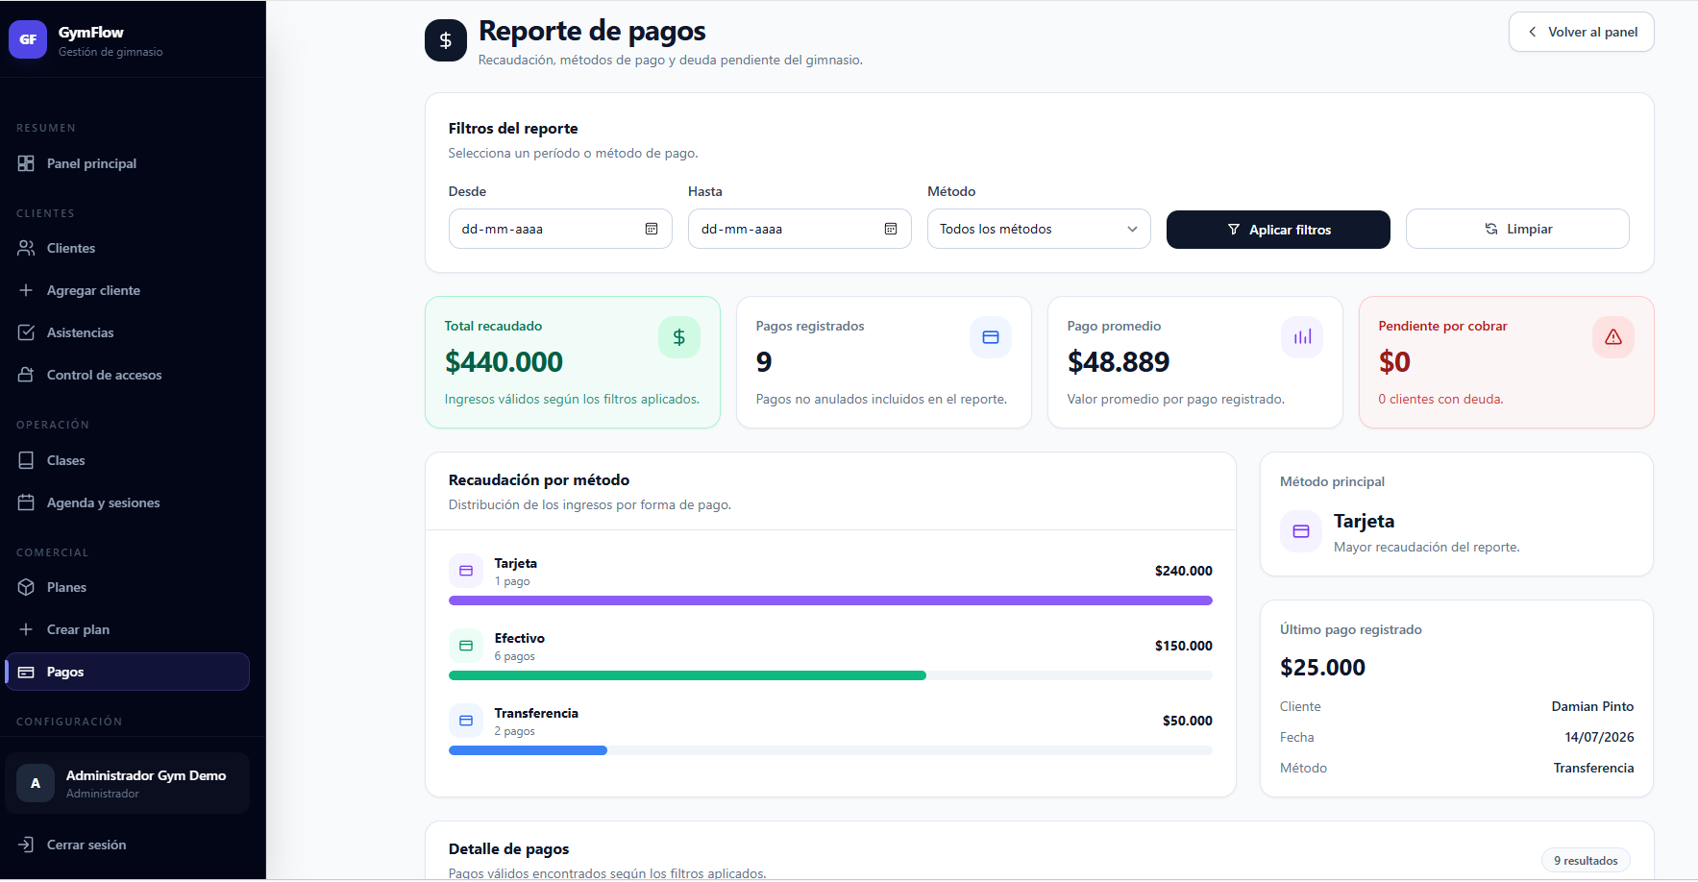Screen dimensions: 1698x882
Task: Click the bar chart icon in Pago promedio card
Action: pyautogui.click(x=1302, y=337)
